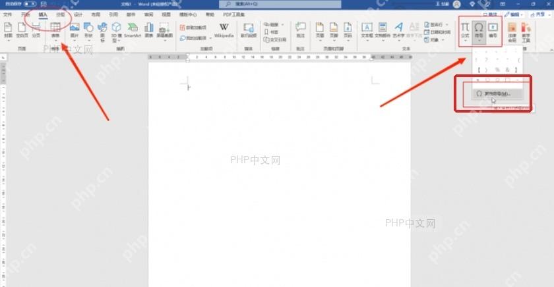Select the Insert (插入) tab
Screen dimensions: 554x287
43,14
